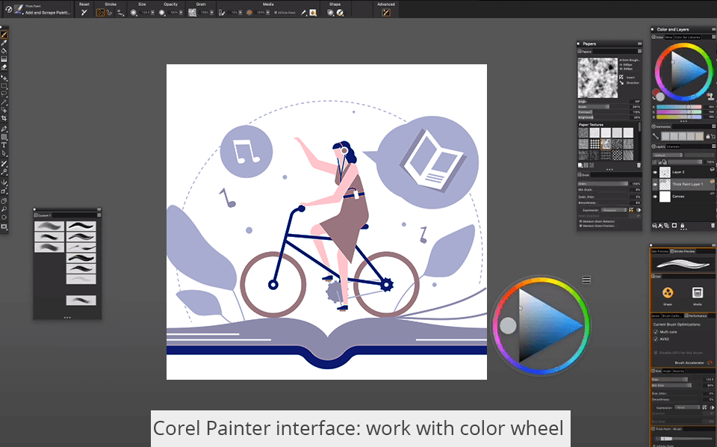Open the Advanced brush controls icon
Viewport: 717px width, 447px height.
point(386,13)
